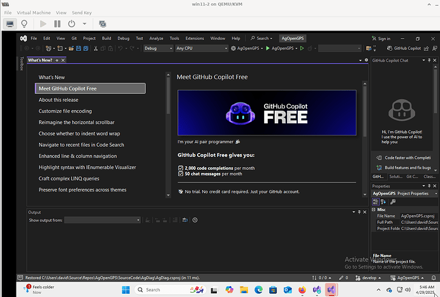The width and height of the screenshot is (440, 297).
Task: Click the Find in Files toolbar icon
Action: (x=369, y=48)
